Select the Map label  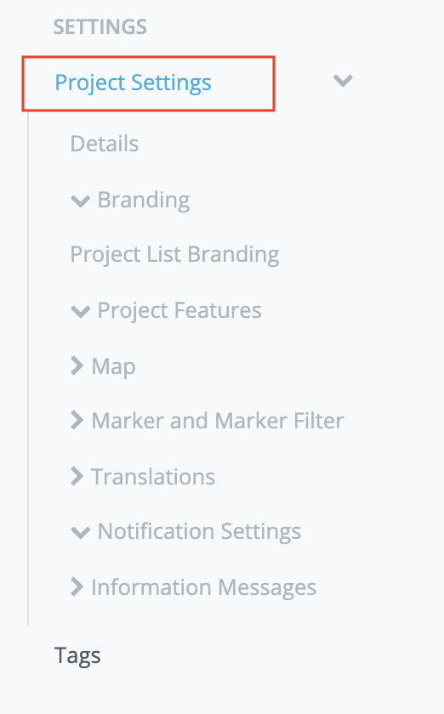[113, 366]
